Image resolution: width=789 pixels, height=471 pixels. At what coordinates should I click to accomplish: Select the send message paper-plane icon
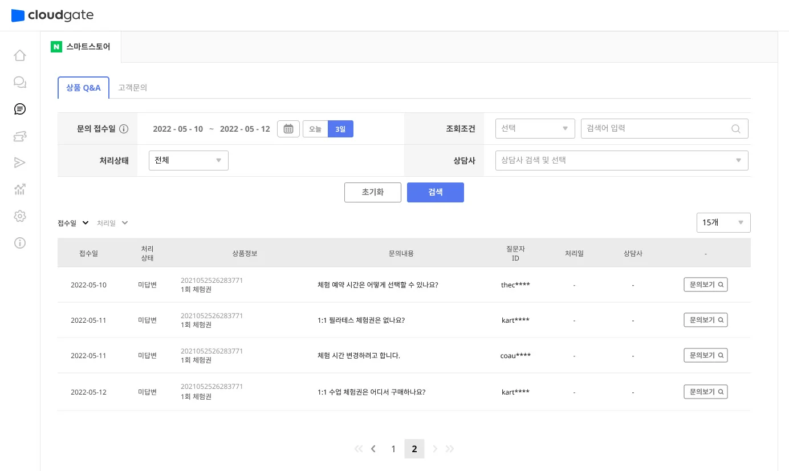[19, 163]
